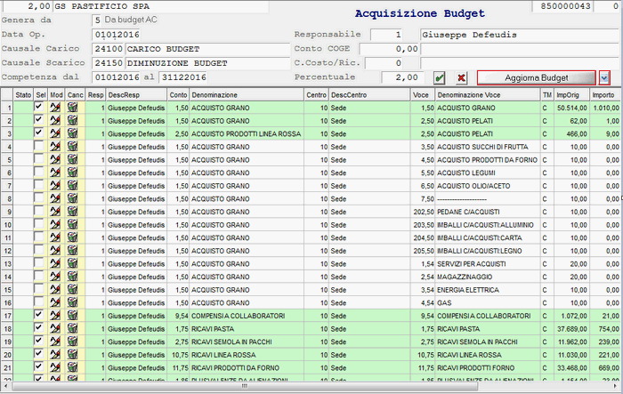Image resolution: width=623 pixels, height=394 pixels.
Task: Click Canc delete icon in row 15
Action: click(72, 290)
